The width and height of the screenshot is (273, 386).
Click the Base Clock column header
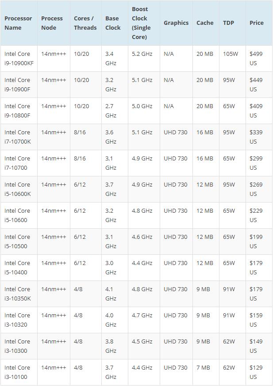tap(113, 23)
